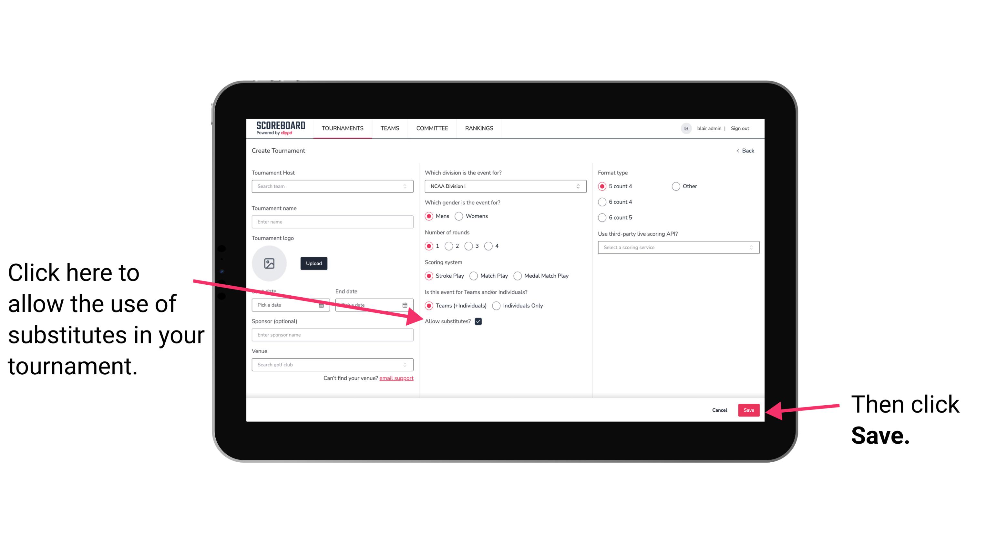Switch to the RANKINGS tab
This screenshot has width=1007, height=541.
(x=479, y=128)
